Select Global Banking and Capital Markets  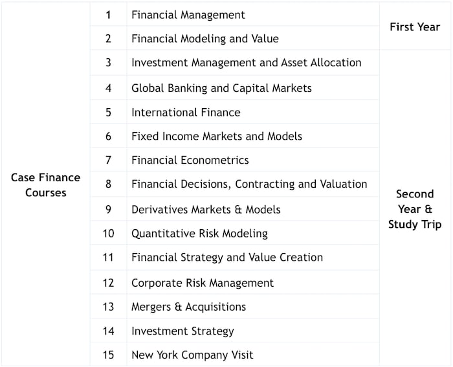(221, 88)
